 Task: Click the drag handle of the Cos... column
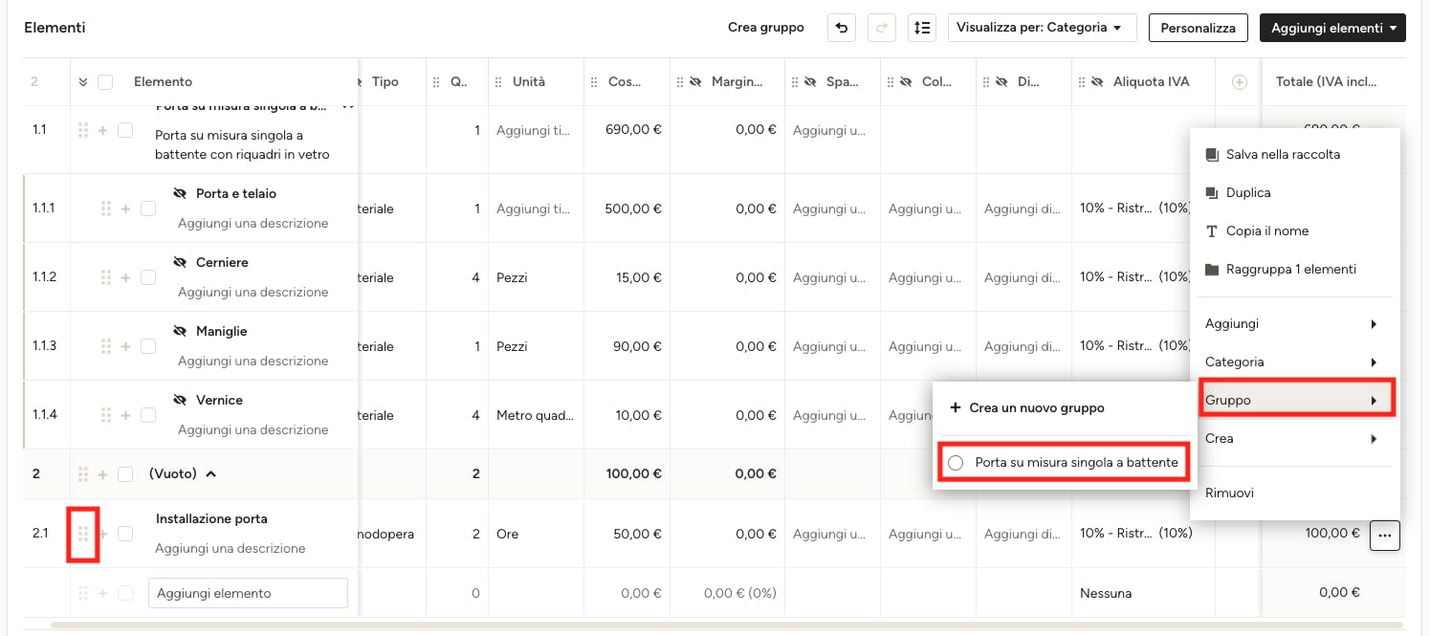point(595,82)
